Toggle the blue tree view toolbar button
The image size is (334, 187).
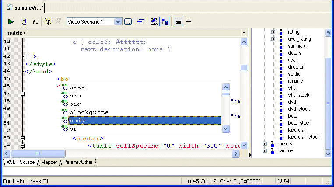(x=165, y=21)
